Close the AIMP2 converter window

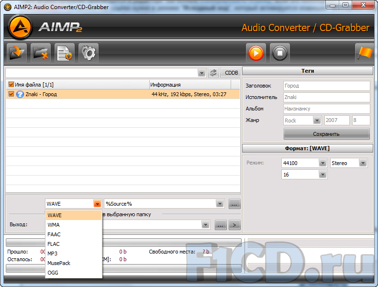click(x=363, y=5)
